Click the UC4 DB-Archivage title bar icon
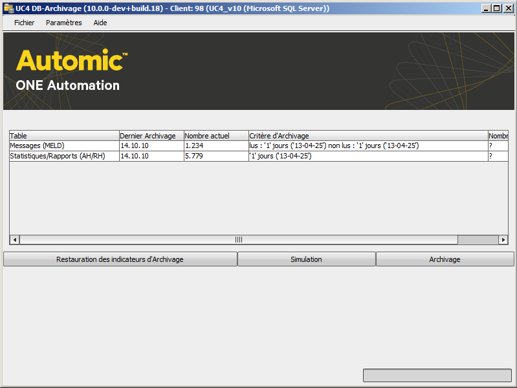Image resolution: width=517 pixels, height=388 pixels. (8, 8)
